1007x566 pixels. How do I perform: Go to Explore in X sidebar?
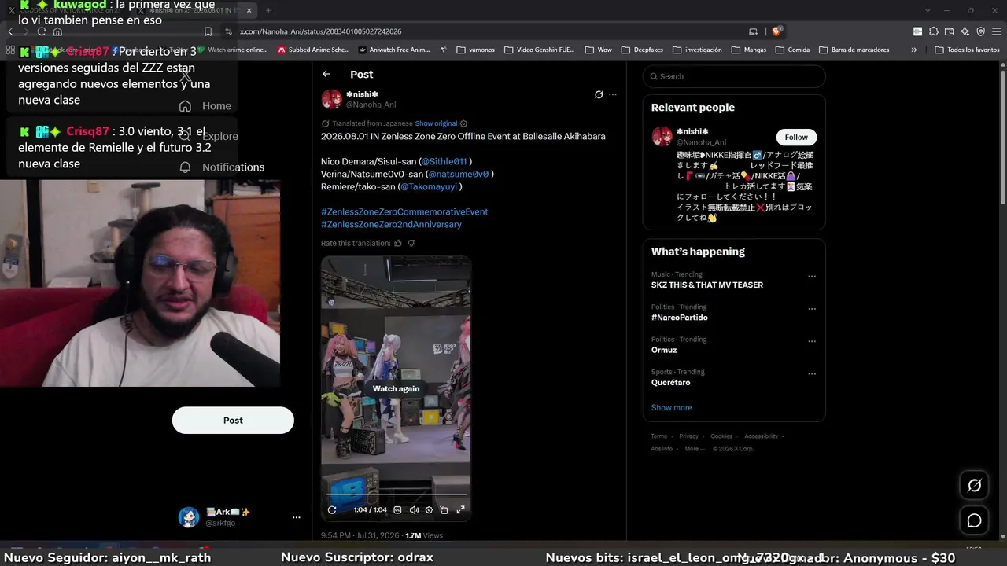coord(208,136)
